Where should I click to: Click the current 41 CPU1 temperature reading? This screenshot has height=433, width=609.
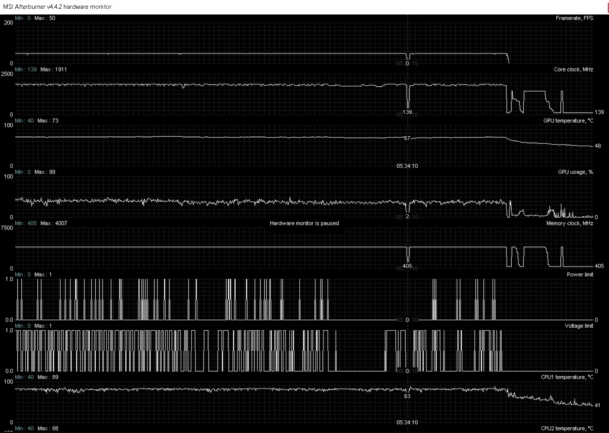click(597, 405)
